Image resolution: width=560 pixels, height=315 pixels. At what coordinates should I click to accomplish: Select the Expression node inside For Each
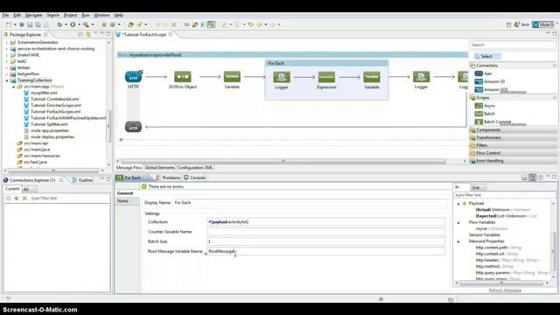click(x=326, y=77)
